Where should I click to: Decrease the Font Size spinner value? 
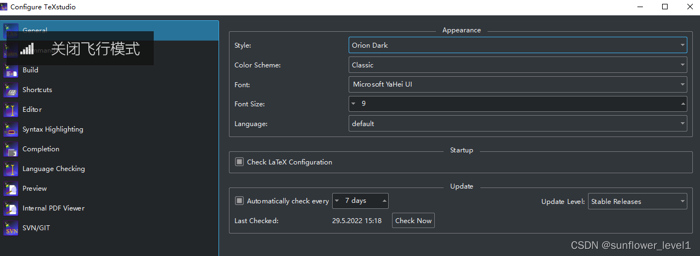click(x=353, y=104)
